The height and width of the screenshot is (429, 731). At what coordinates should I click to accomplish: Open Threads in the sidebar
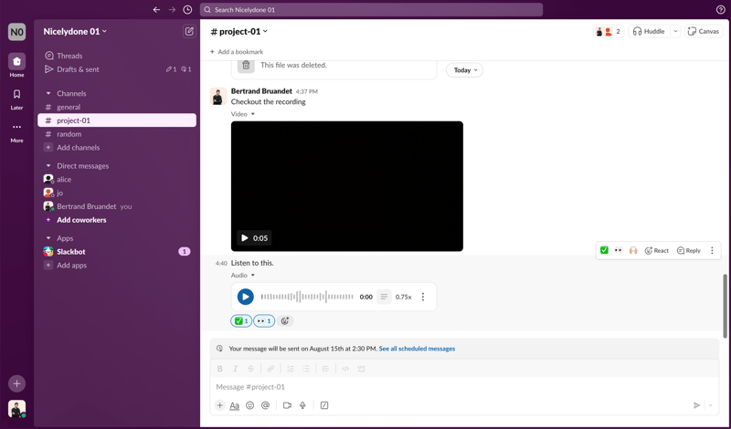69,56
